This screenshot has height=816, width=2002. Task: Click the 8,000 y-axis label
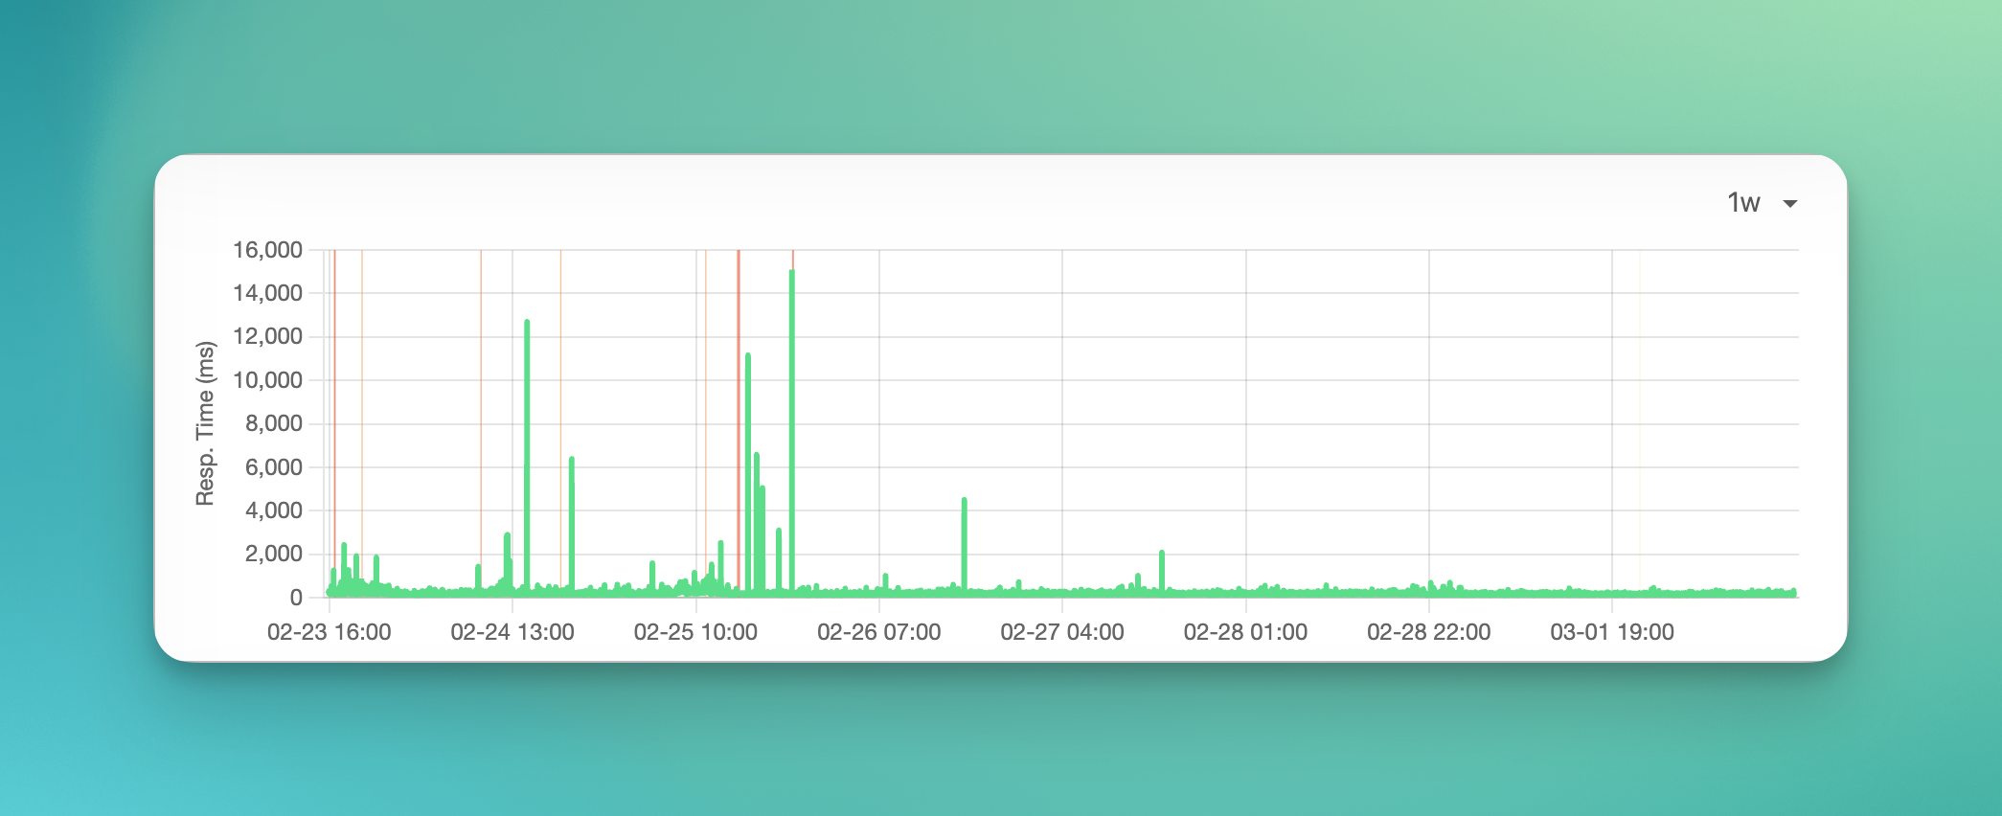[273, 423]
